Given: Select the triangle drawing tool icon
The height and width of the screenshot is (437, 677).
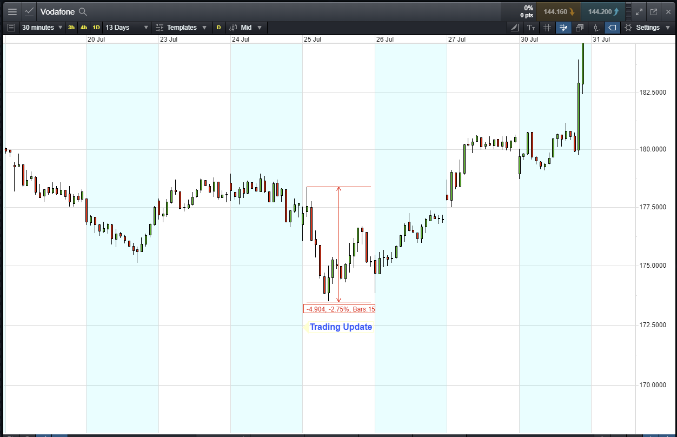Looking at the screenshot, I should click(x=515, y=28).
